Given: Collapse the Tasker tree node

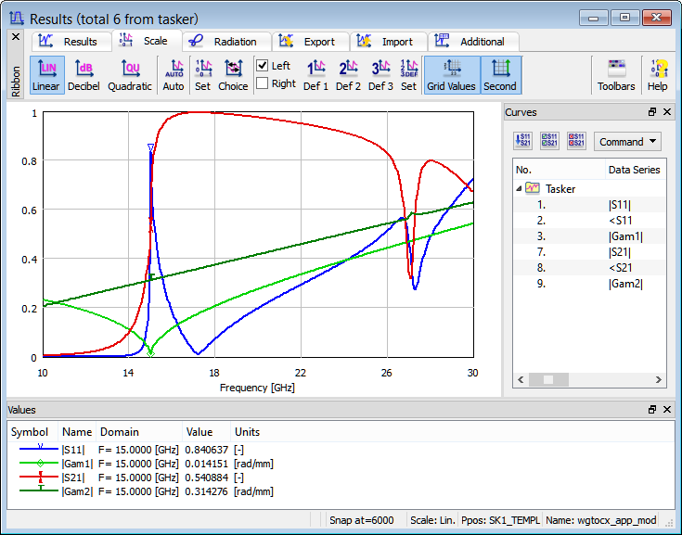Looking at the screenshot, I should [519, 188].
